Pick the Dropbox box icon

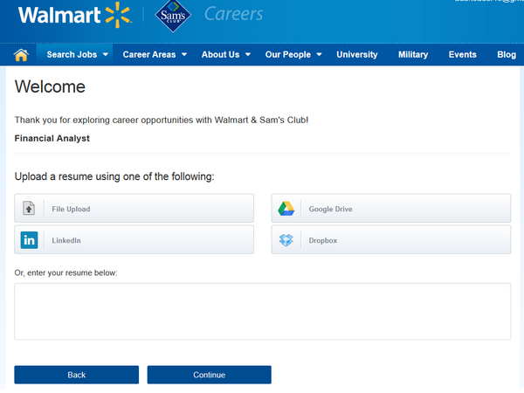tap(286, 240)
